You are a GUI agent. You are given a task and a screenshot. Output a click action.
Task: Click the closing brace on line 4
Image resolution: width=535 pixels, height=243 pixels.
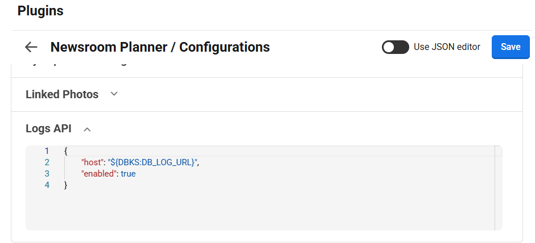coord(66,185)
